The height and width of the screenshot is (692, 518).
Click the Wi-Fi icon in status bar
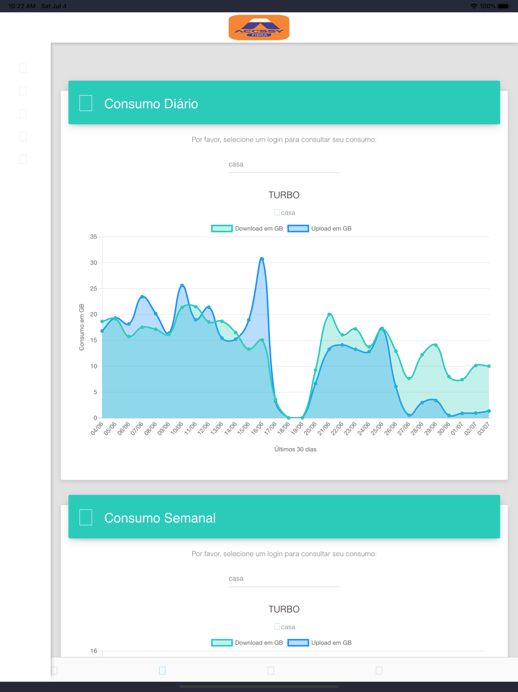tap(474, 6)
